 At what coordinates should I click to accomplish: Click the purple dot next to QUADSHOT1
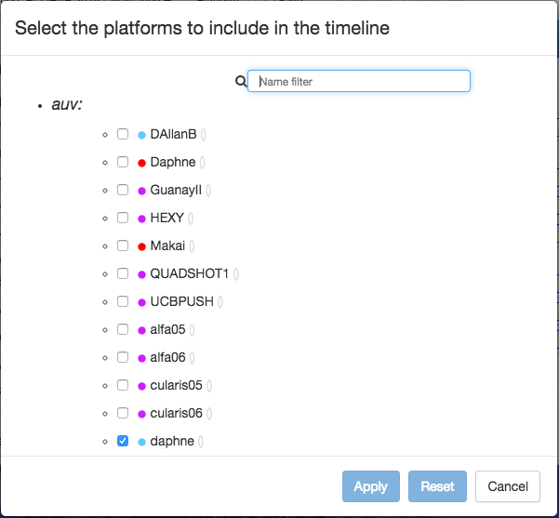click(x=141, y=274)
